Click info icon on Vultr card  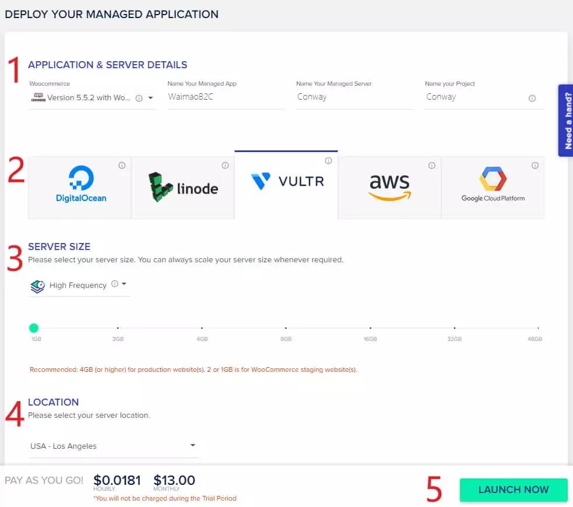[x=328, y=161]
